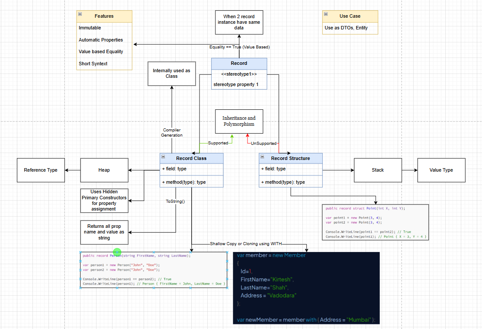The width and height of the screenshot is (482, 329).
Task: Select the Heap box
Action: tap(104, 170)
